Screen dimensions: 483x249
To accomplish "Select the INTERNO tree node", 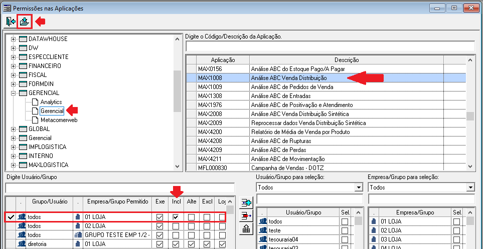I will pyautogui.click(x=41, y=155).
